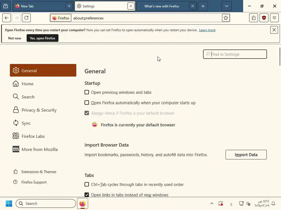Click the Arabic input language indicator
This screenshot has height=210, width=281.
(x=231, y=204)
